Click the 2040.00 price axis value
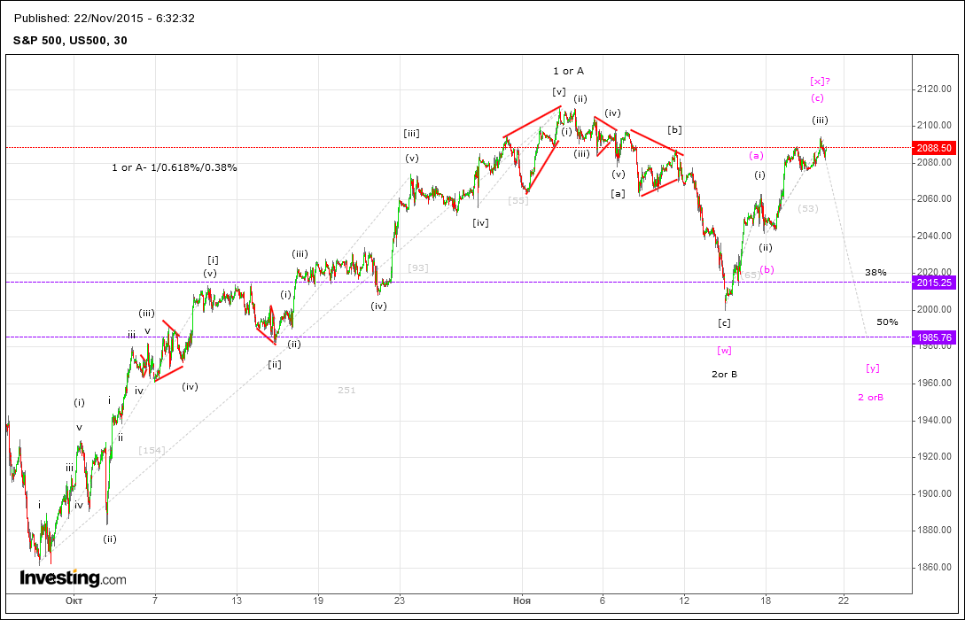The image size is (965, 620). (935, 236)
